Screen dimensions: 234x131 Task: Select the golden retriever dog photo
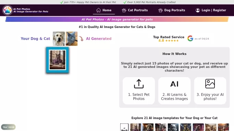tap(59, 39)
